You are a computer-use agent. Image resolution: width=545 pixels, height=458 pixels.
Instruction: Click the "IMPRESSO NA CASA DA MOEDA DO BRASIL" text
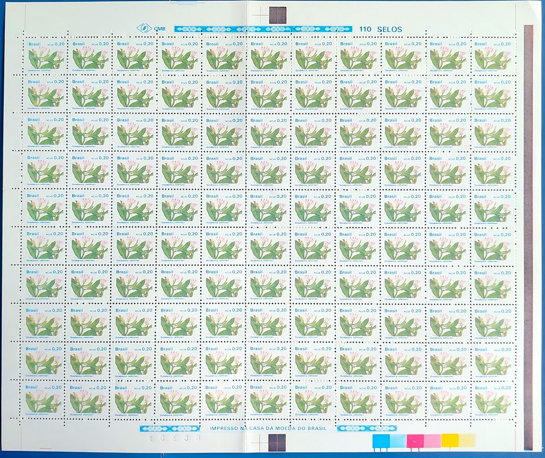pyautogui.click(x=270, y=428)
